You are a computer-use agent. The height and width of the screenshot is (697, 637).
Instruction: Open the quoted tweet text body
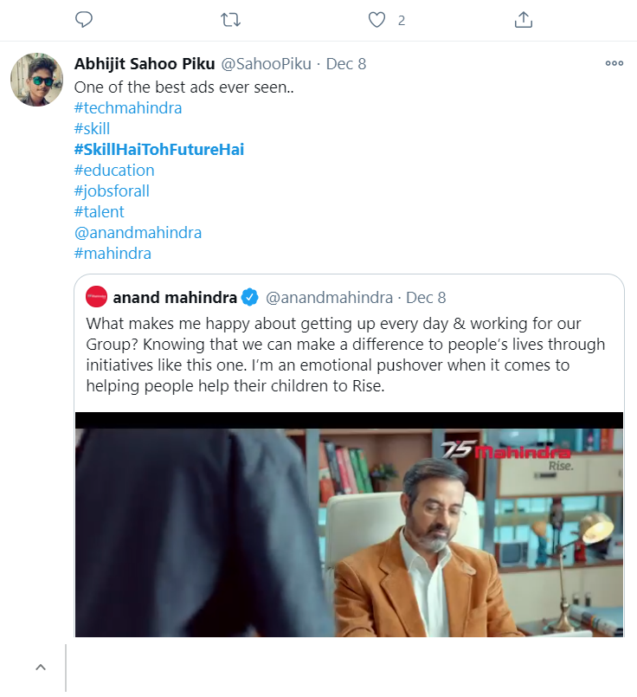345,354
